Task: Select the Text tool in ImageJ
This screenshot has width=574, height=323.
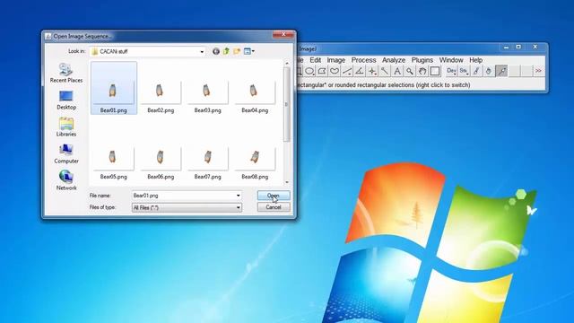Action: point(397,71)
